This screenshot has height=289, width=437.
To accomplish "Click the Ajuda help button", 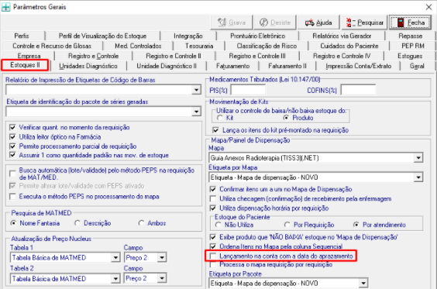I will 318,22.
